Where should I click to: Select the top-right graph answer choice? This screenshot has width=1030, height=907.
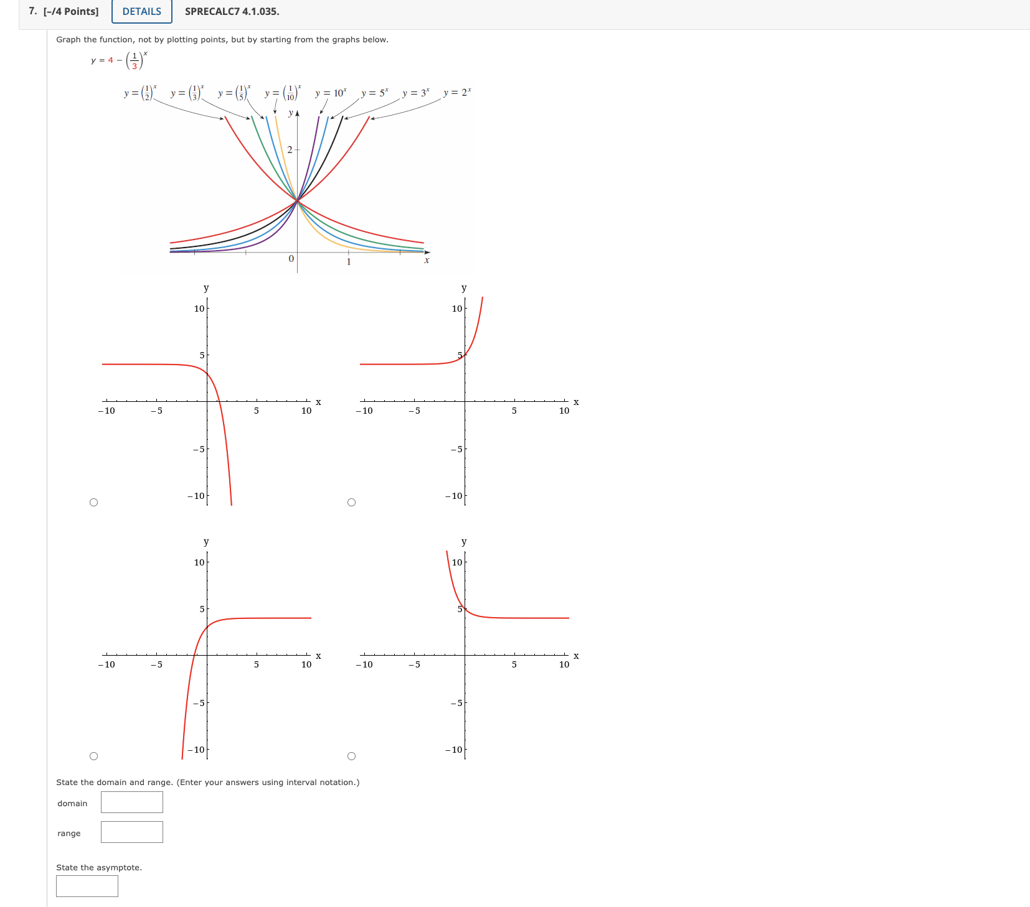point(352,502)
